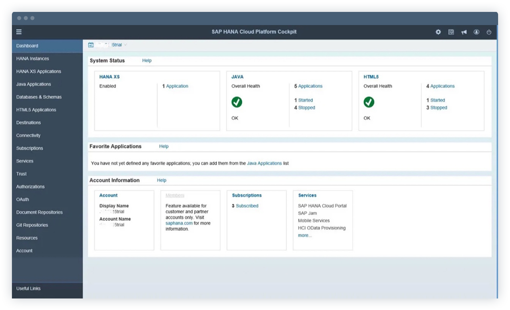This screenshot has width=510, height=310.
Task: Select HANA Instances in sidebar
Action: click(x=32, y=58)
